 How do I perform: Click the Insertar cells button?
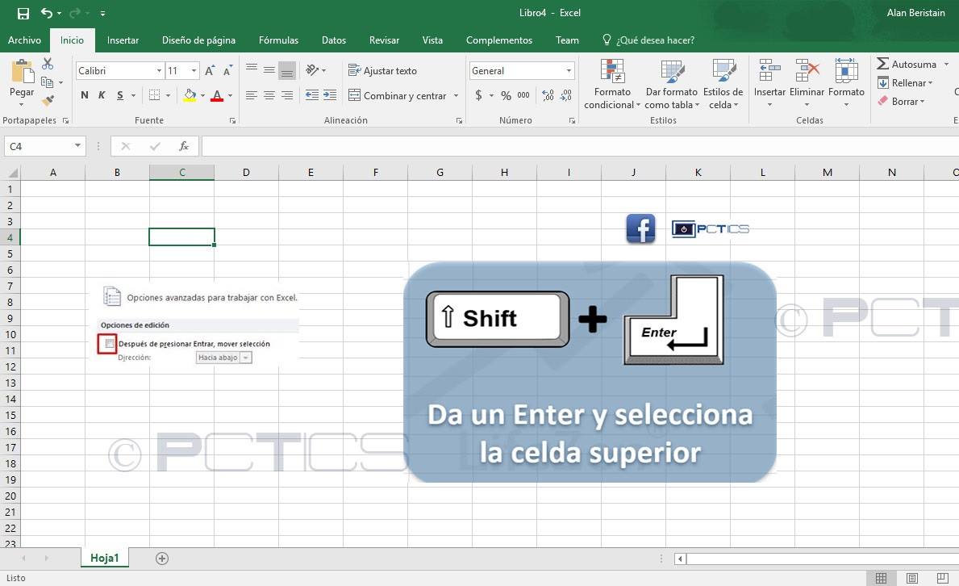point(769,82)
